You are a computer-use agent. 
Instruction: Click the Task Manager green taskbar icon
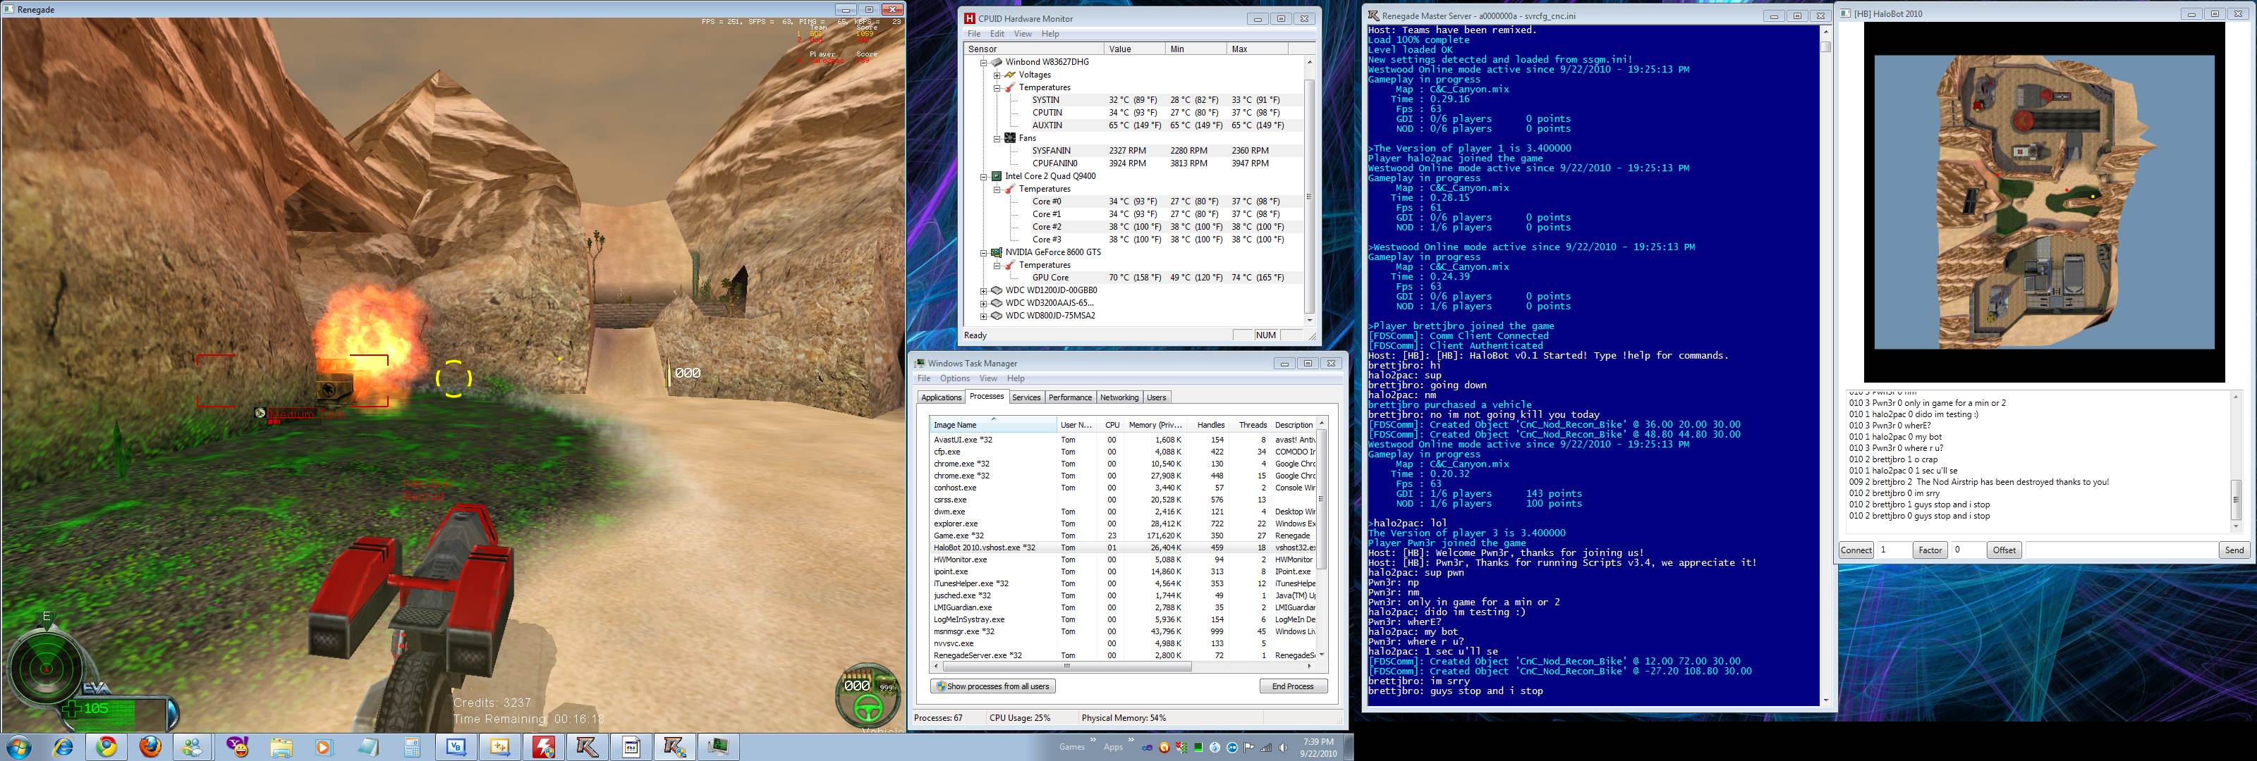pyautogui.click(x=717, y=747)
